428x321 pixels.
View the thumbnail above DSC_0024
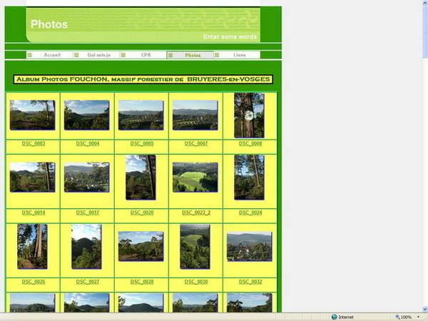coord(249,178)
